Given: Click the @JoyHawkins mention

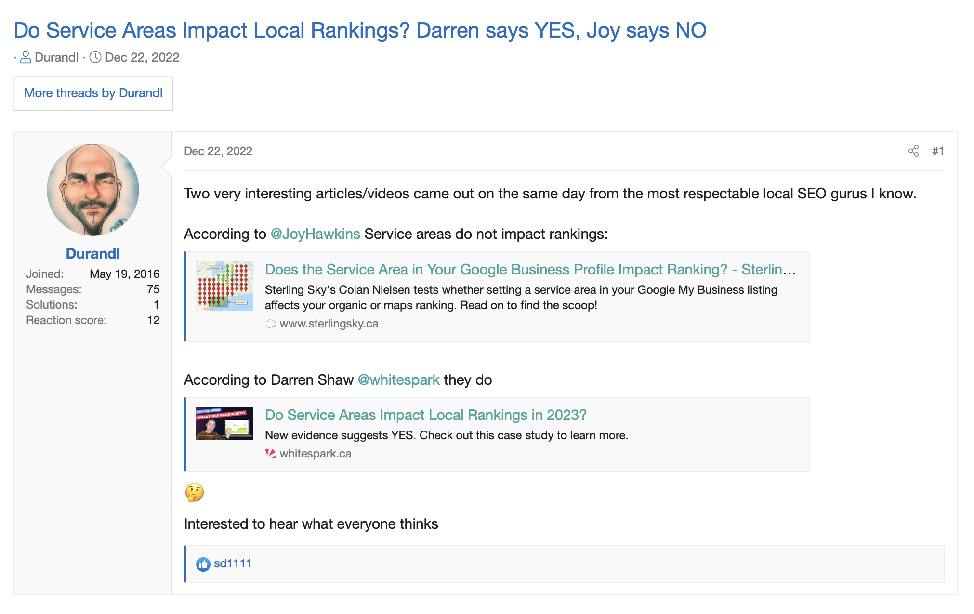Looking at the screenshot, I should (315, 234).
